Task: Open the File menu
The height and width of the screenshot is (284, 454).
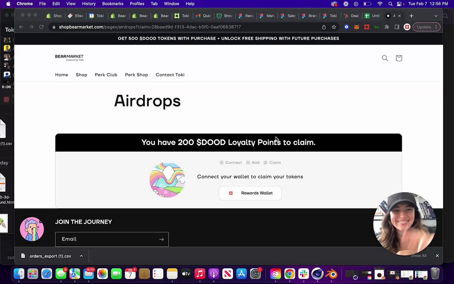Action: click(42, 4)
